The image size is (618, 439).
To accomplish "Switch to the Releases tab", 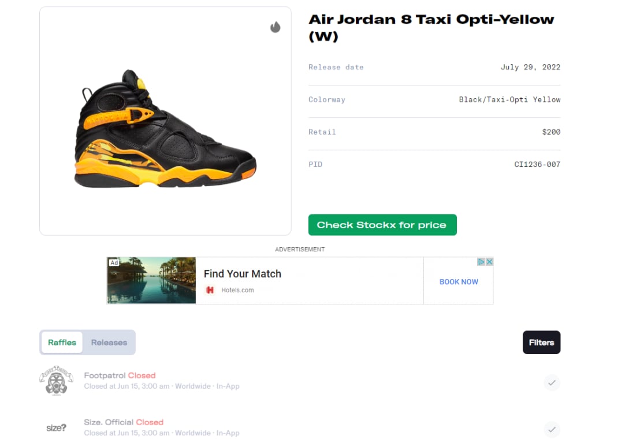I will (x=109, y=343).
